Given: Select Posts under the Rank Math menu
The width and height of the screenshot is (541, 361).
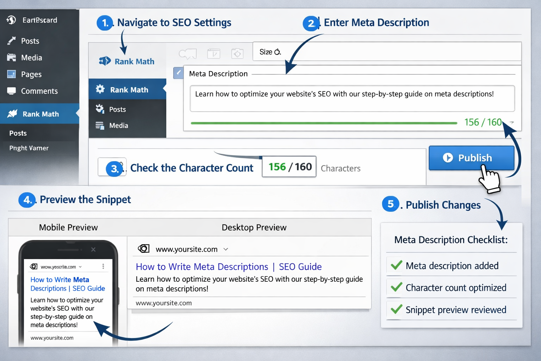Looking at the screenshot, I should click(x=118, y=109).
